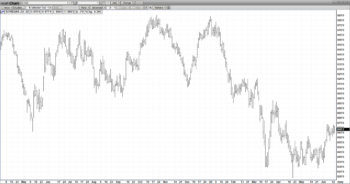Click the disabled Continuation button
Viewport: 350px width, 184px height.
pyautogui.click(x=70, y=8)
